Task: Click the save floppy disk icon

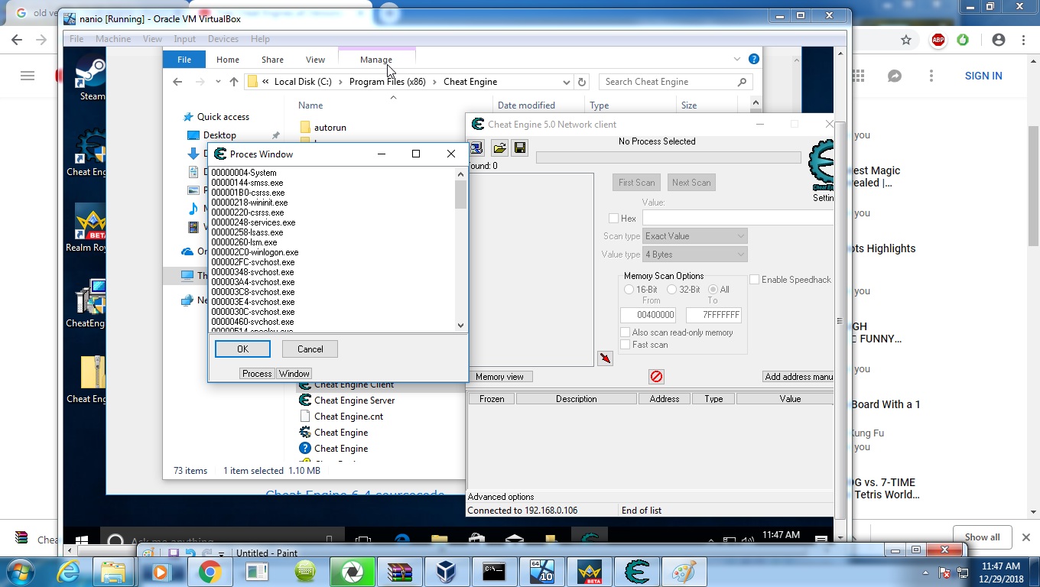Action: coord(520,148)
